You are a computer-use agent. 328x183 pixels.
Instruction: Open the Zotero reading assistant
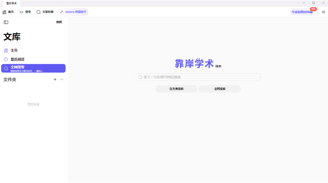(73, 12)
